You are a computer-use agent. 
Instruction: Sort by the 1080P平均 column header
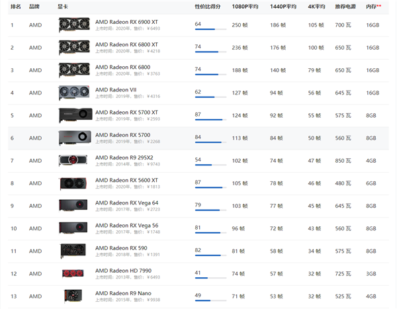[245, 7]
